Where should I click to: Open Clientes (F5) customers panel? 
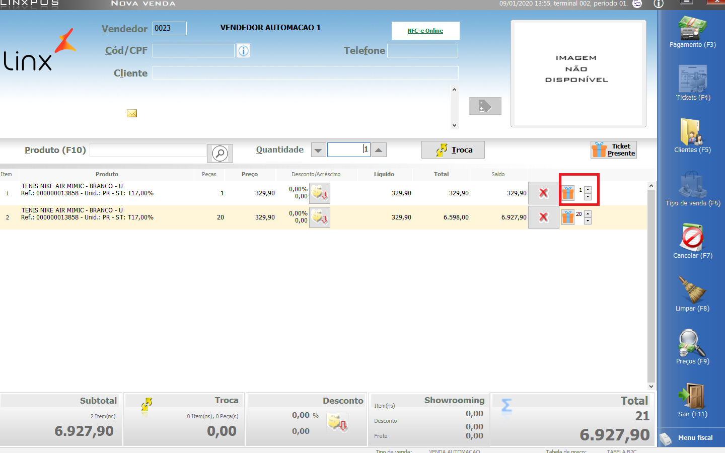click(692, 135)
